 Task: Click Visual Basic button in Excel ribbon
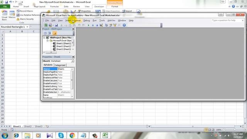(4, 15)
